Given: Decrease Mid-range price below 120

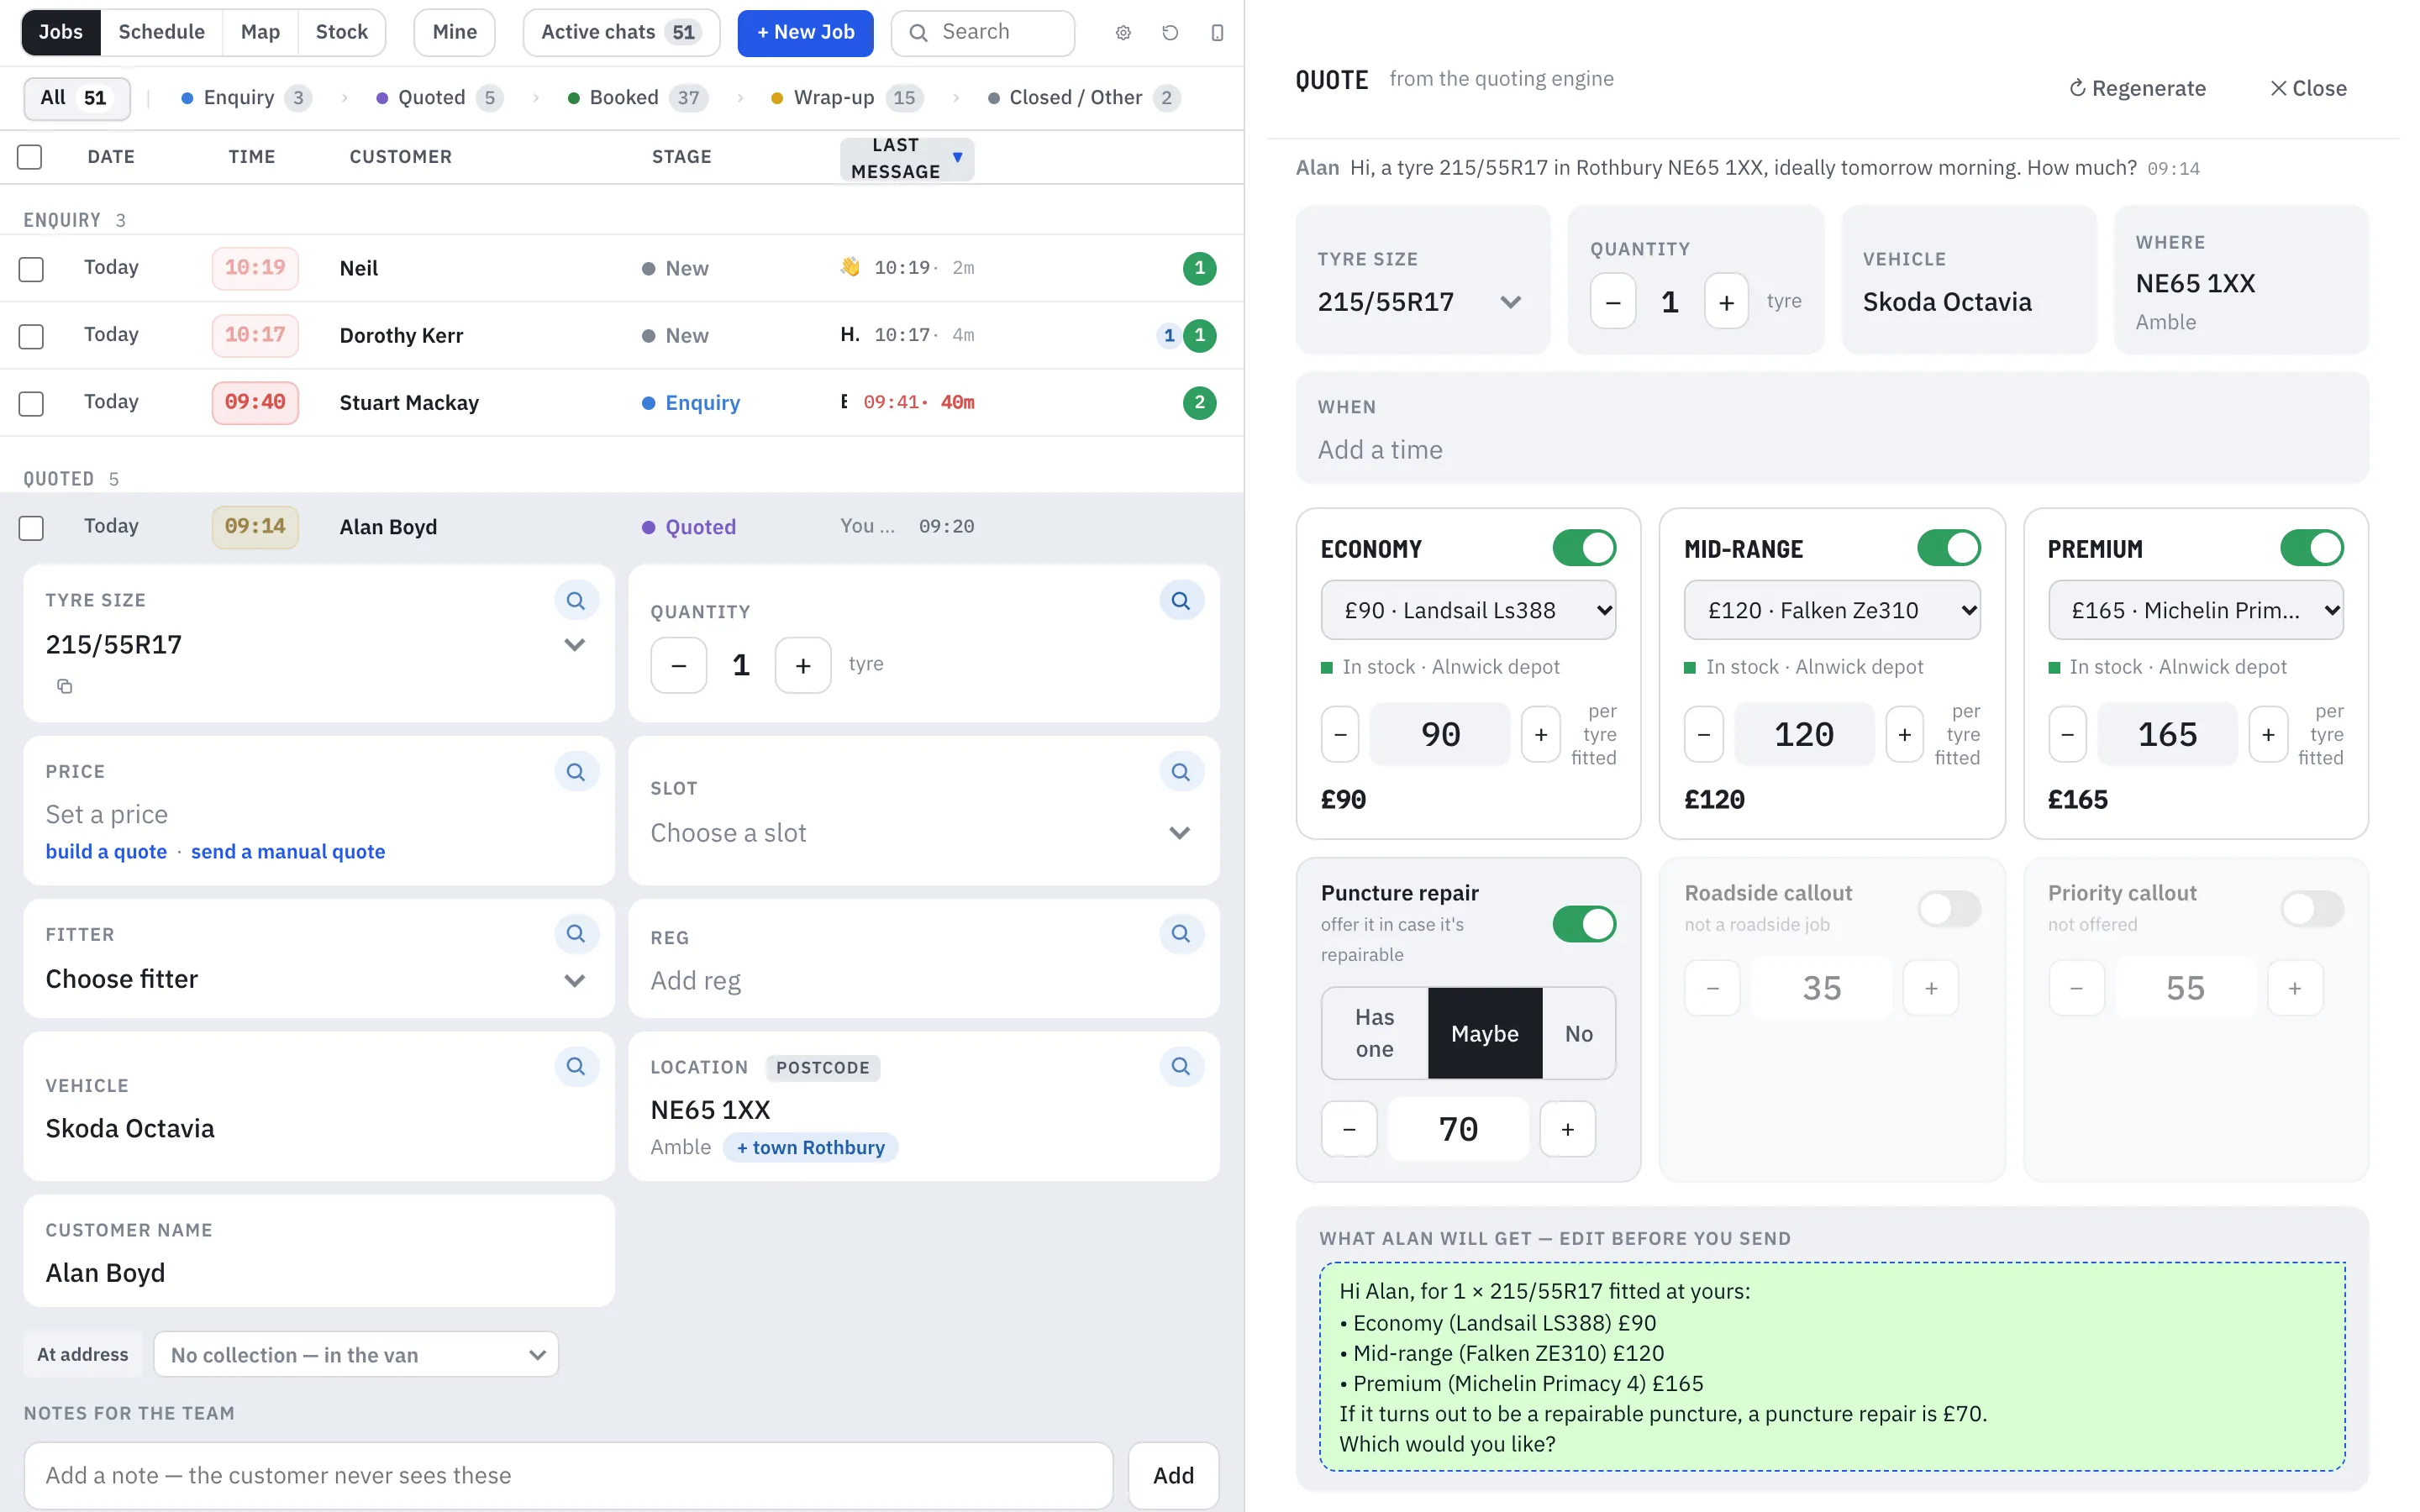Looking at the screenshot, I should click(1704, 735).
